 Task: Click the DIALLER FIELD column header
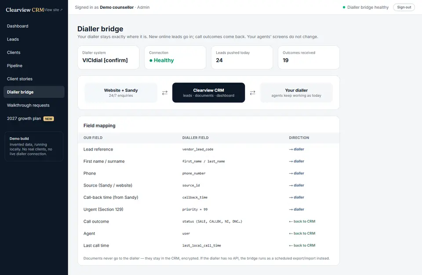point(195,138)
